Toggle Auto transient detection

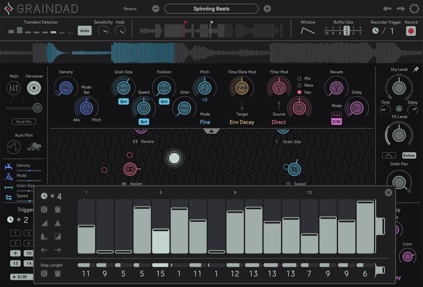pyautogui.click(x=85, y=31)
